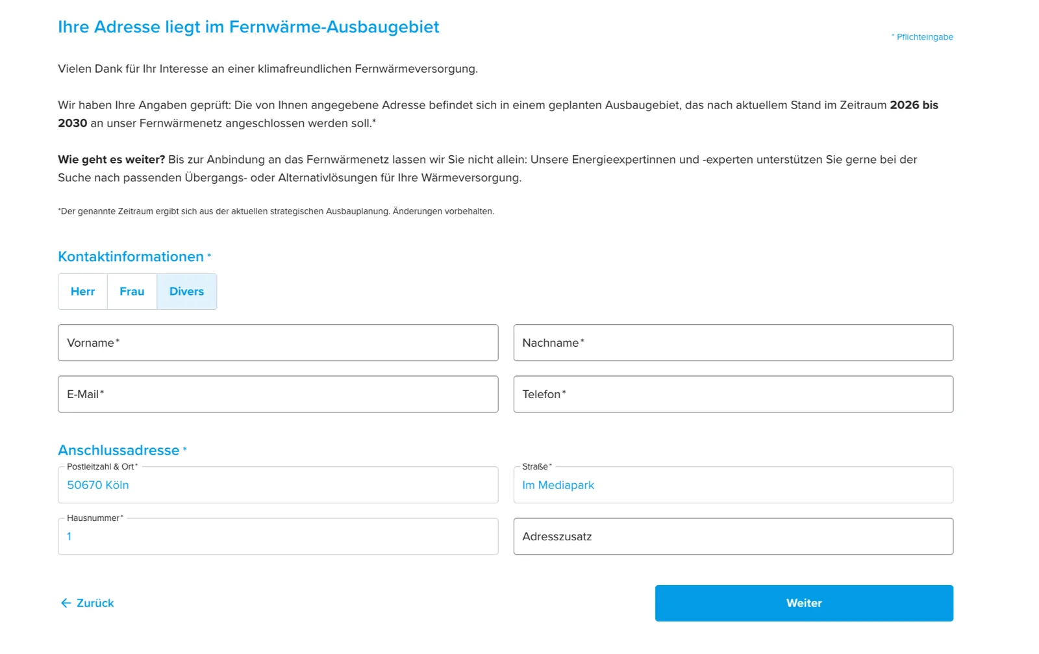1039x654 pixels.
Task: Select the Herr salutation option
Action: click(x=82, y=292)
